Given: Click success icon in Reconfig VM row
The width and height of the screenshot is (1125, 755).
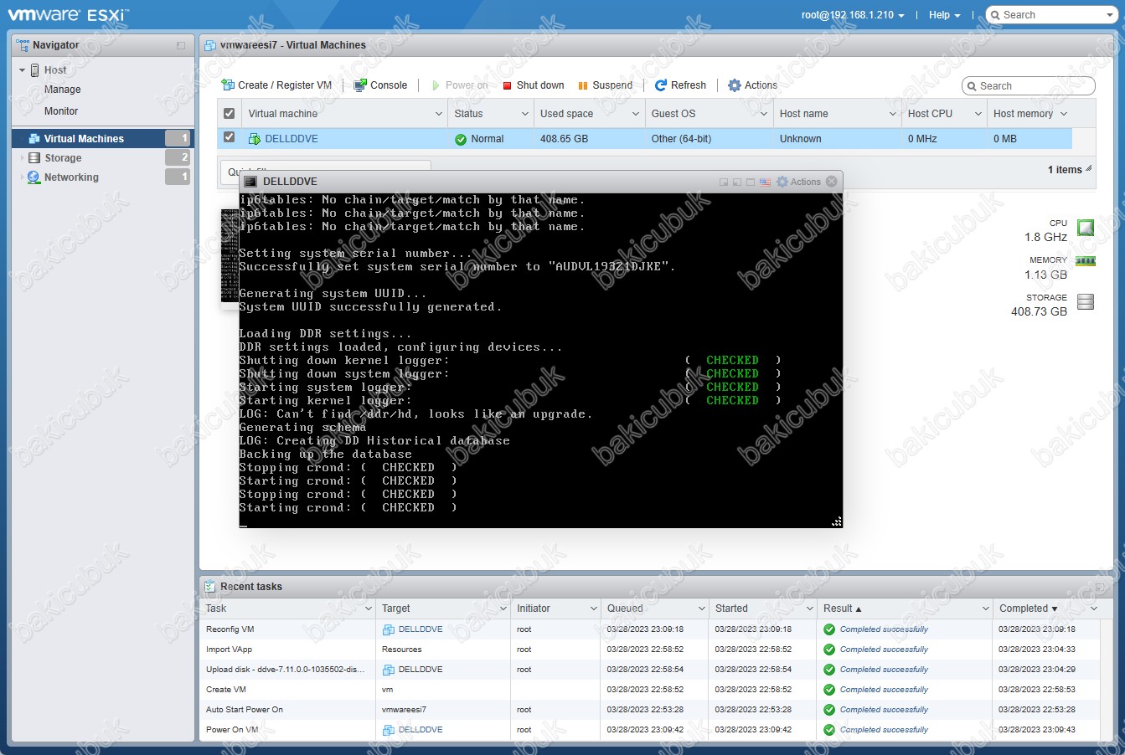Looking at the screenshot, I should click(829, 629).
